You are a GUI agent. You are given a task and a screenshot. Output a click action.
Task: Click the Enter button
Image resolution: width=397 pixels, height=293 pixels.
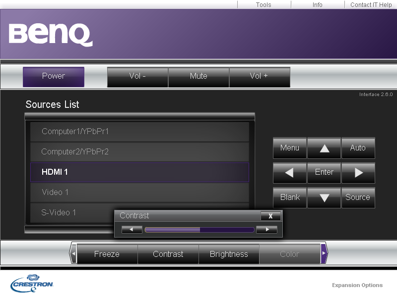(x=324, y=173)
